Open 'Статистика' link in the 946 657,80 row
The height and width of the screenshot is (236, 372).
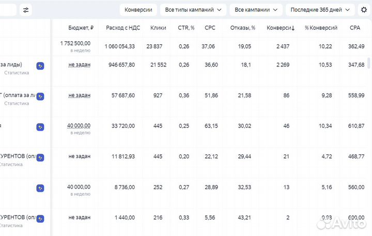coord(17,73)
